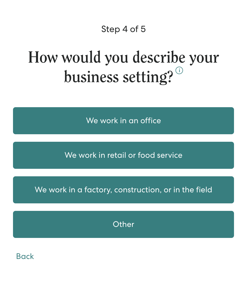The image size is (247, 284).
Task: Select "We work in an office"
Action: click(123, 121)
